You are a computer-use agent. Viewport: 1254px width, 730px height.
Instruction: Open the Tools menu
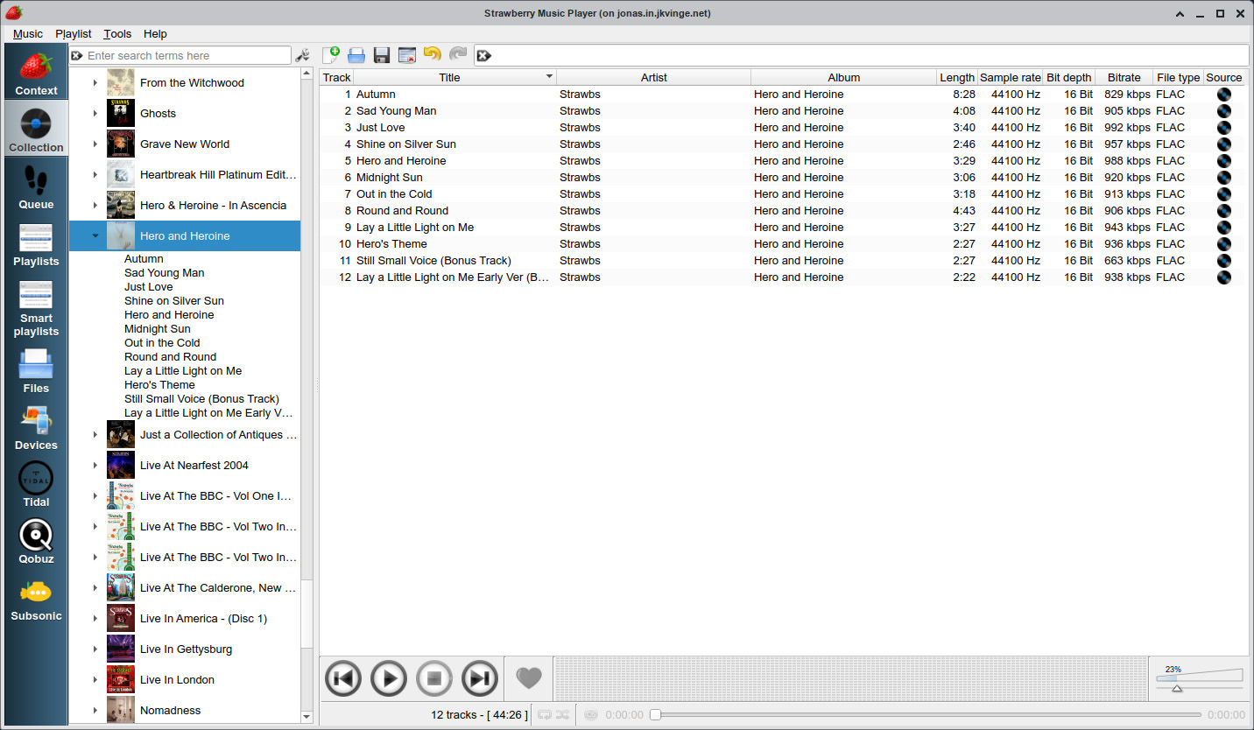tap(117, 34)
